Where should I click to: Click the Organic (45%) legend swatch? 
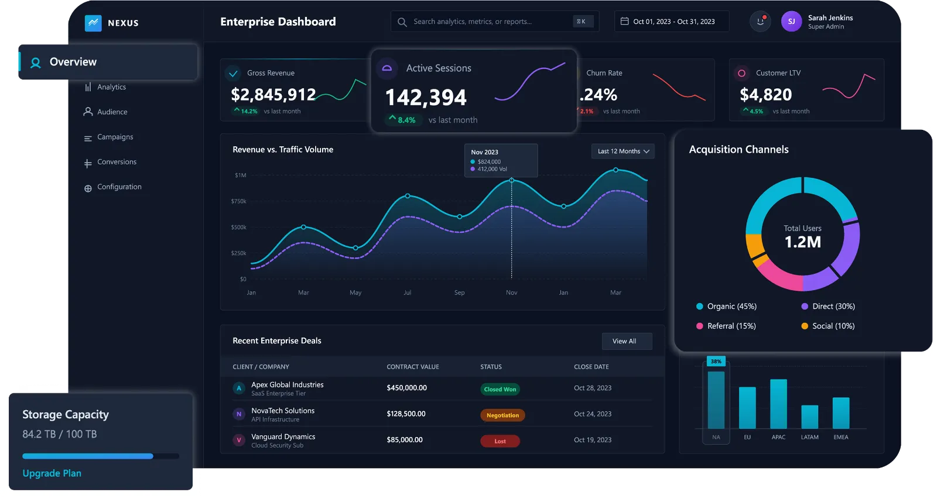tap(699, 307)
